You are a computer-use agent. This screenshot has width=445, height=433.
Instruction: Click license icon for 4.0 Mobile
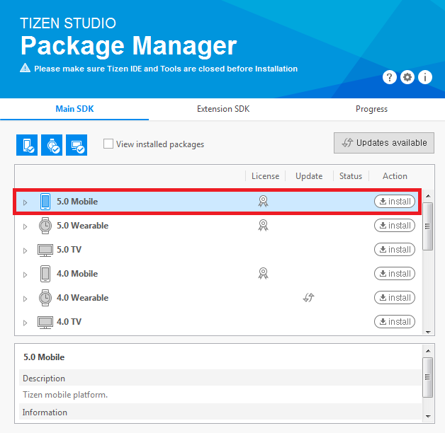coord(263,274)
